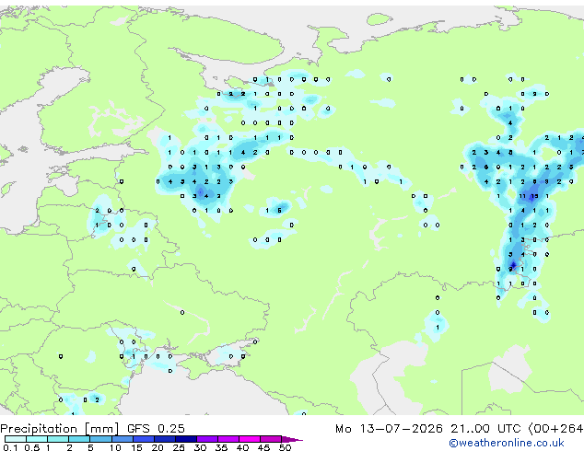Click the 10–15 mm legend color box

123,439
